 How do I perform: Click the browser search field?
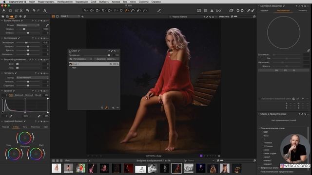click(199, 160)
